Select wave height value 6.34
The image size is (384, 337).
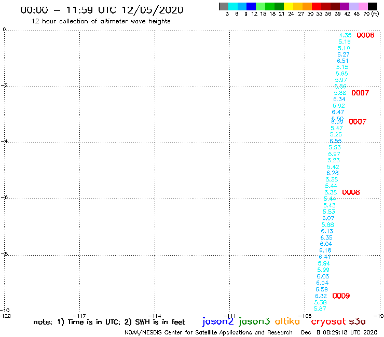(x=339, y=99)
